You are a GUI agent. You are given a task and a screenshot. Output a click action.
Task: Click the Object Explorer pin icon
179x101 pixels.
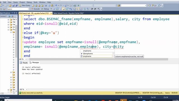[x=14, y=13]
